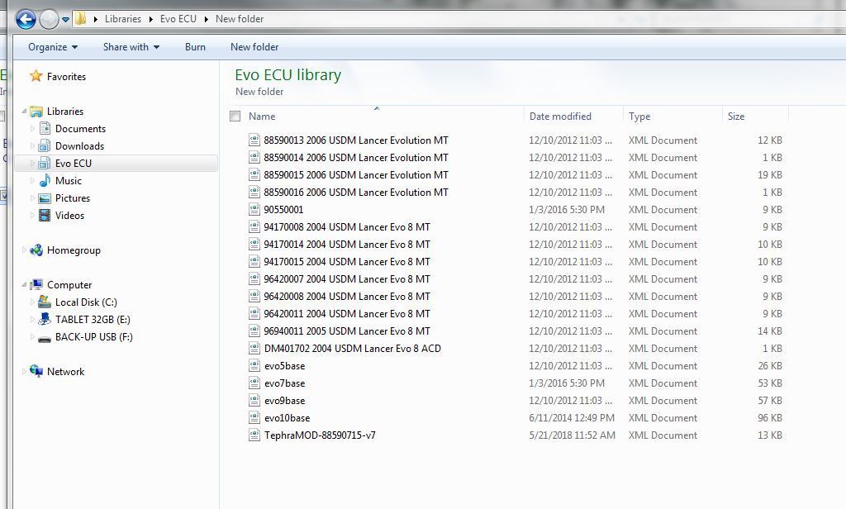Open the Share with dropdown

131,47
